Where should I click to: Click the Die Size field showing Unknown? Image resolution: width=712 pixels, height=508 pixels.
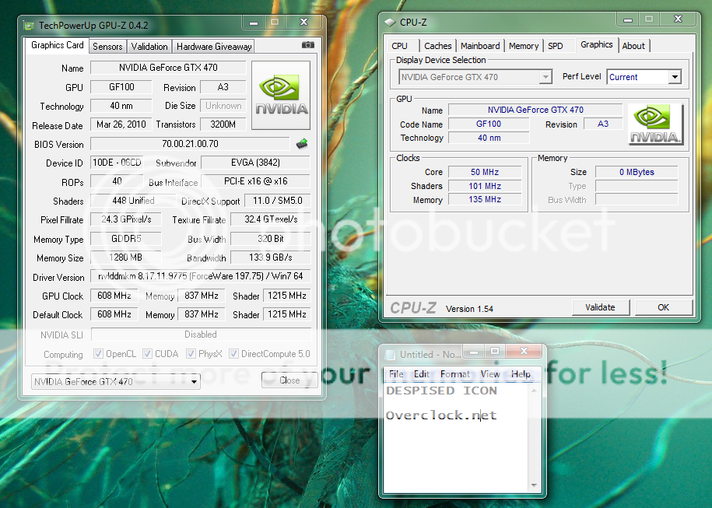223,106
